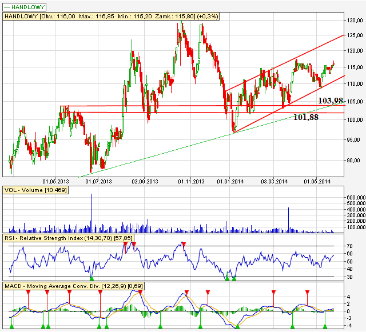This screenshot has height=332, width=366.
Task: Click the 125,00 price axis label
Action: coord(355,35)
